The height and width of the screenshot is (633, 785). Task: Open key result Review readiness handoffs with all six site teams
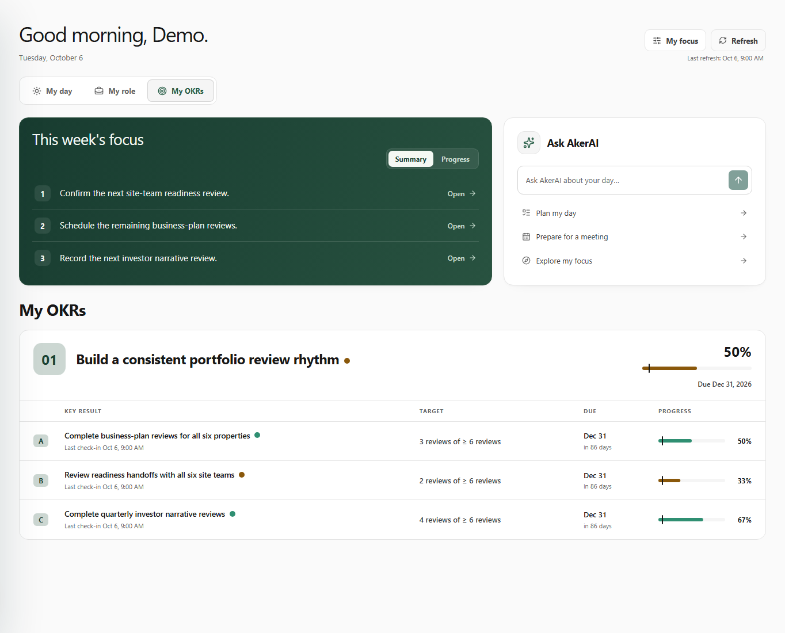point(150,475)
